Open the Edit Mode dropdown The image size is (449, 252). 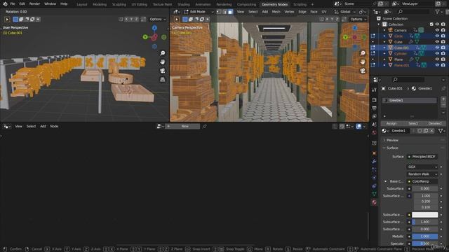(x=199, y=12)
